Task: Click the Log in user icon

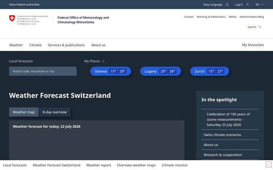Action: coord(247,5)
